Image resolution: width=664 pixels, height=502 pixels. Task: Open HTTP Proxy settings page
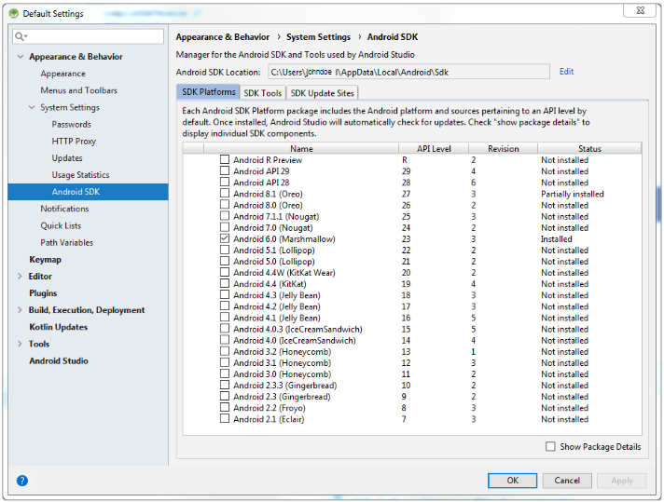[74, 141]
